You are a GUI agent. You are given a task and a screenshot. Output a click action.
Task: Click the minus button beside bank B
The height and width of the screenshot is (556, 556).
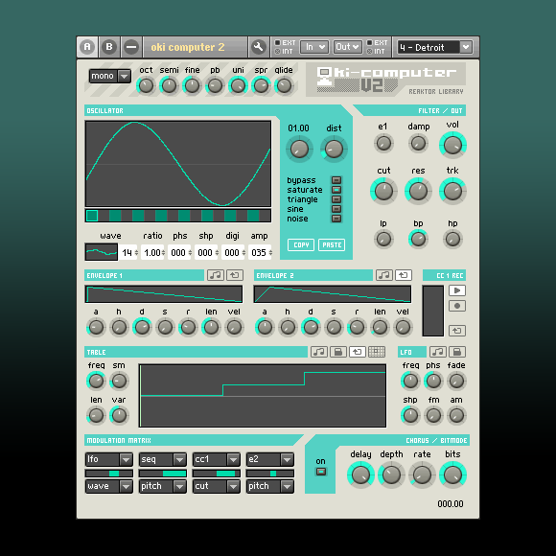(131, 47)
